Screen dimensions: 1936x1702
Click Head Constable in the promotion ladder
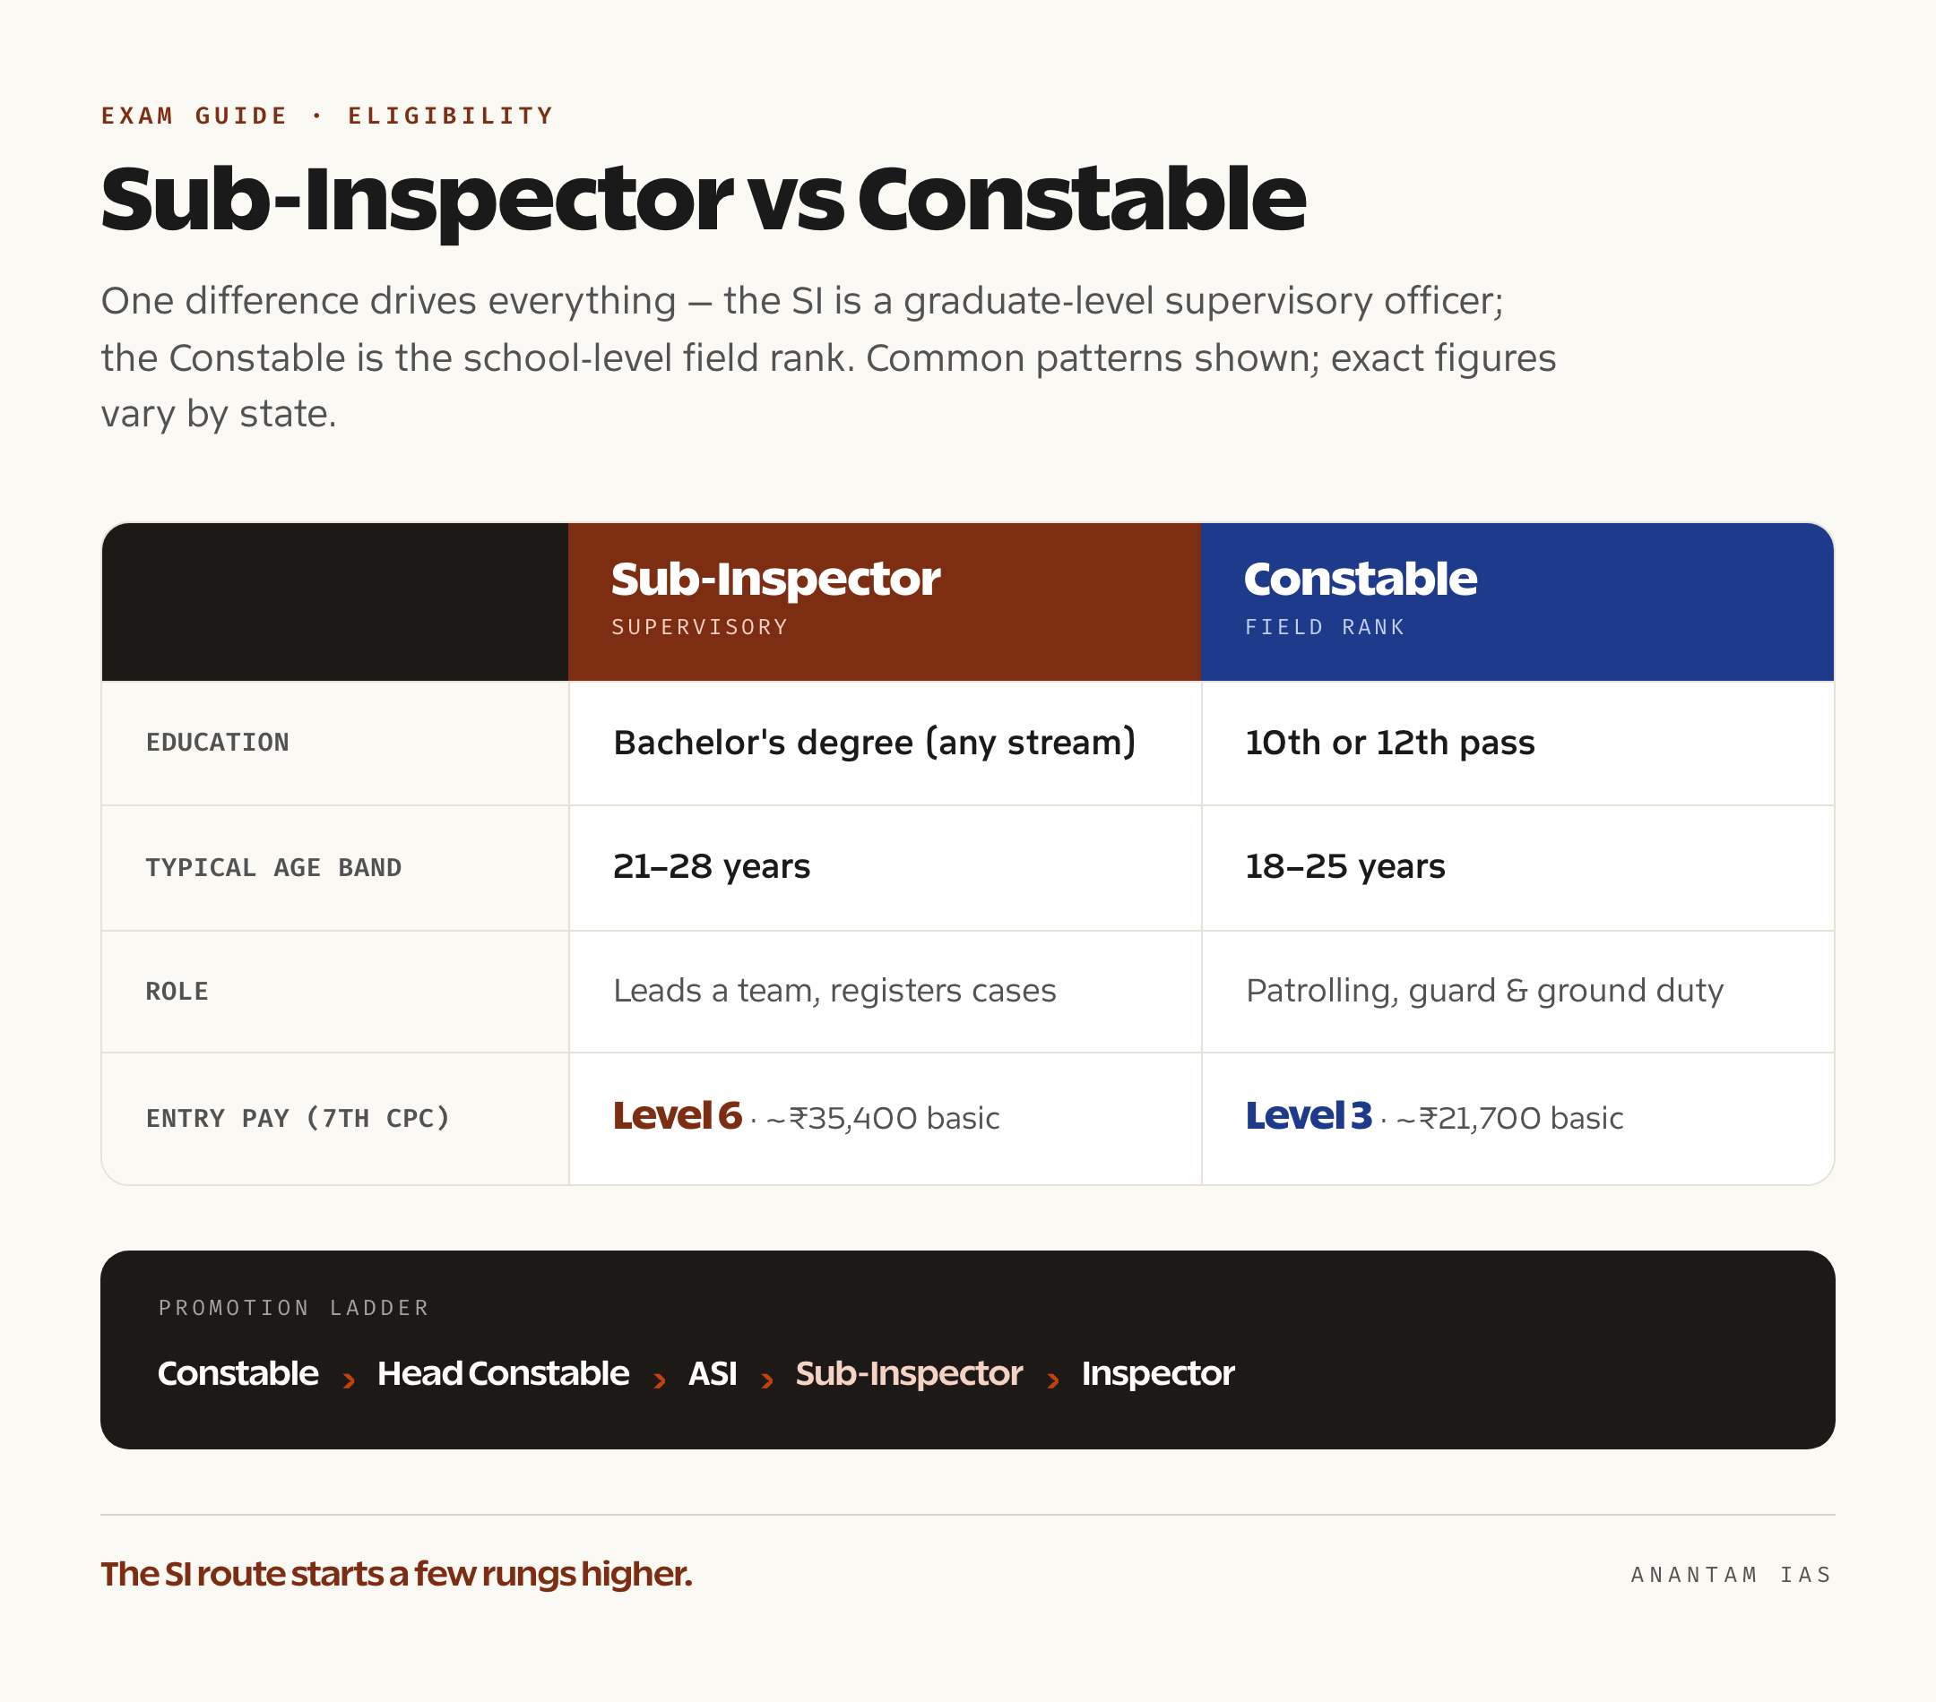[x=503, y=1373]
